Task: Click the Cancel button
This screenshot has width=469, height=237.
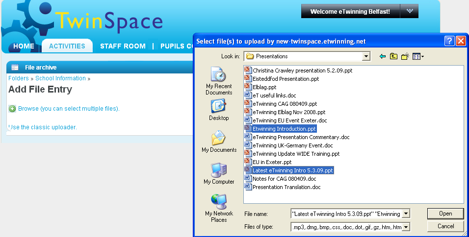Action: [445, 226]
